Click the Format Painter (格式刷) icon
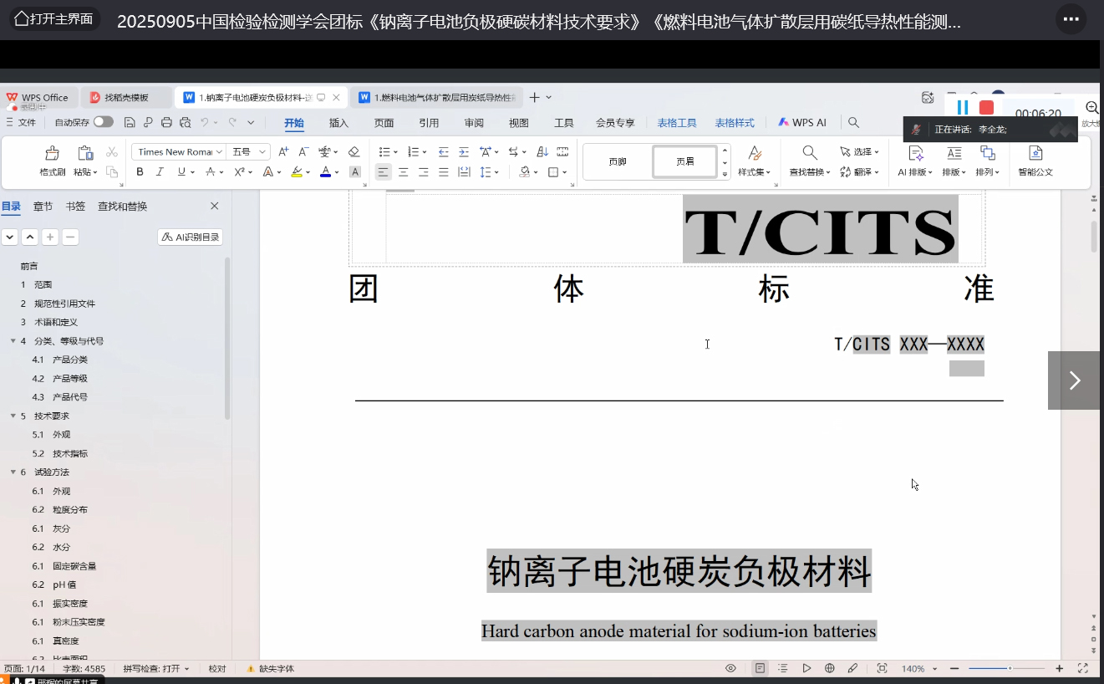 (52, 153)
